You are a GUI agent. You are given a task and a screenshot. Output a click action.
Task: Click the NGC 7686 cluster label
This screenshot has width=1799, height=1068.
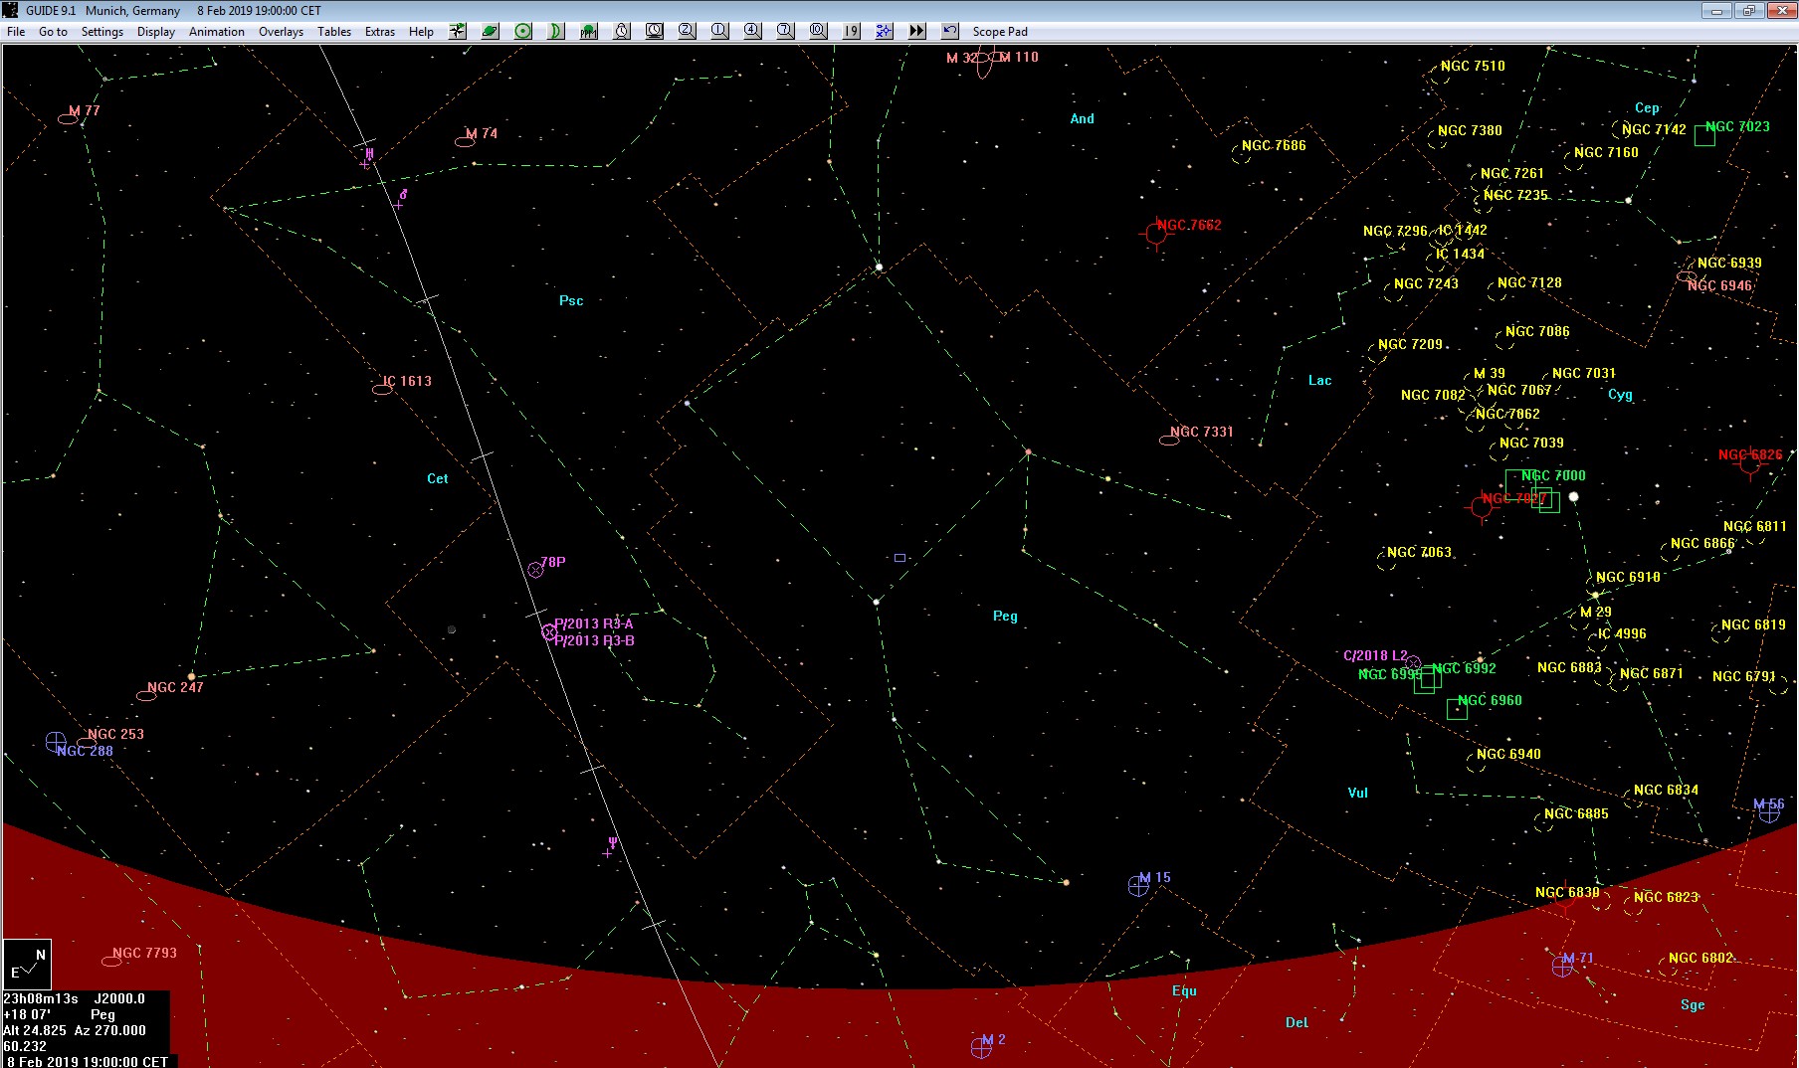[x=1274, y=145]
